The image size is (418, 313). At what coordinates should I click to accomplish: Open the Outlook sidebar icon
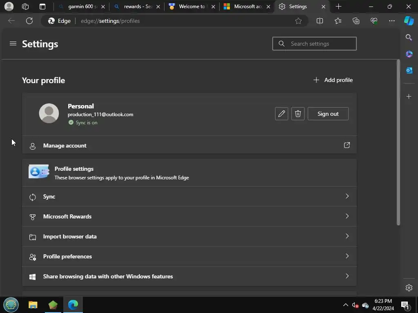pyautogui.click(x=409, y=70)
